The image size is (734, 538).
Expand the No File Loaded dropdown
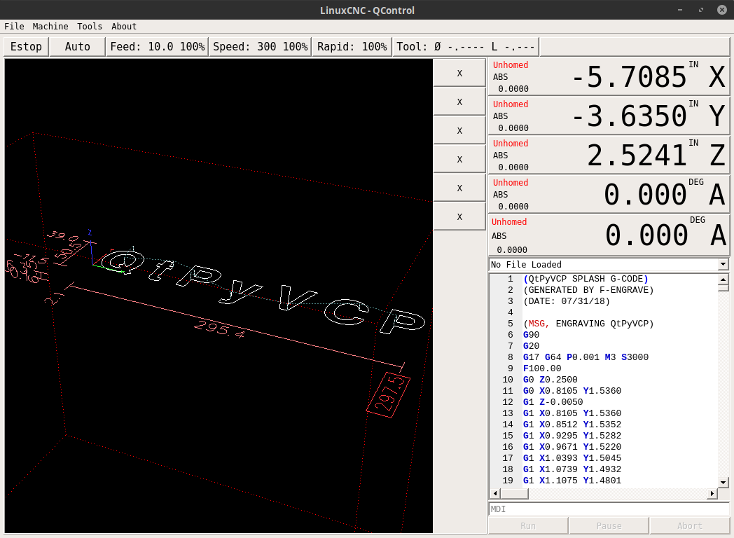coord(723,265)
